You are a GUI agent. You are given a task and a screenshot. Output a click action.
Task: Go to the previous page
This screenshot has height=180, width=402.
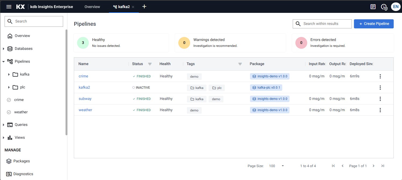[x=343, y=166]
